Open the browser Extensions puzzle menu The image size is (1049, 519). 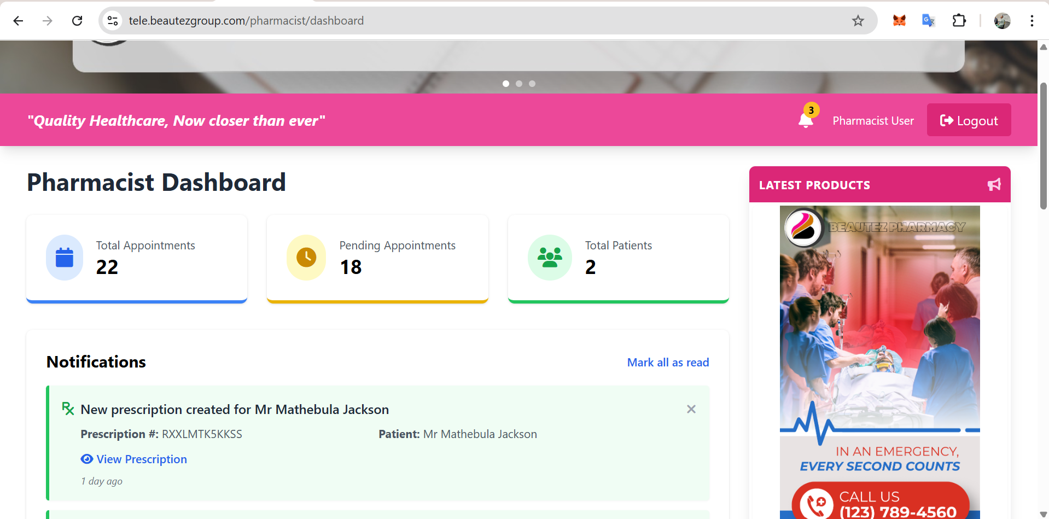tap(959, 21)
